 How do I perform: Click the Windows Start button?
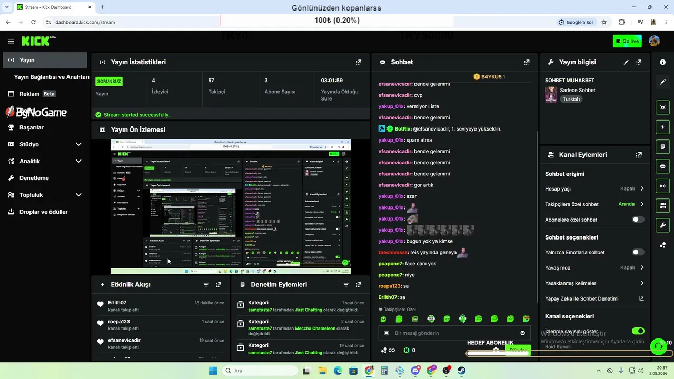coord(213,371)
